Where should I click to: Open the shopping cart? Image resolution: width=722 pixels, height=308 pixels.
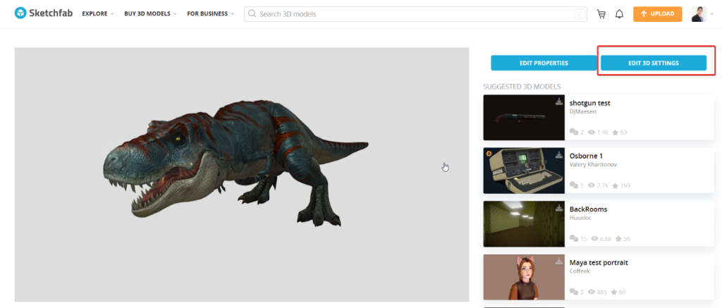(x=601, y=14)
